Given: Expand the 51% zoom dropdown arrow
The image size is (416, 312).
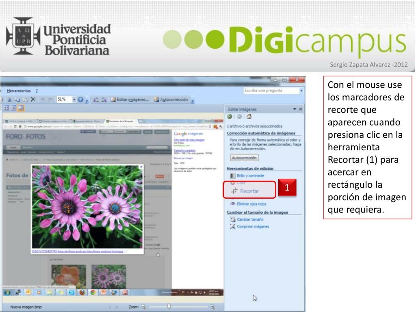Looking at the screenshot, I should pyautogui.click(x=74, y=100).
